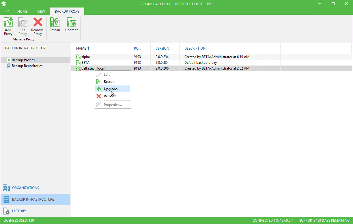This screenshot has width=353, height=224.
Task: Click the BETA proxy status icon
Action: click(79, 63)
